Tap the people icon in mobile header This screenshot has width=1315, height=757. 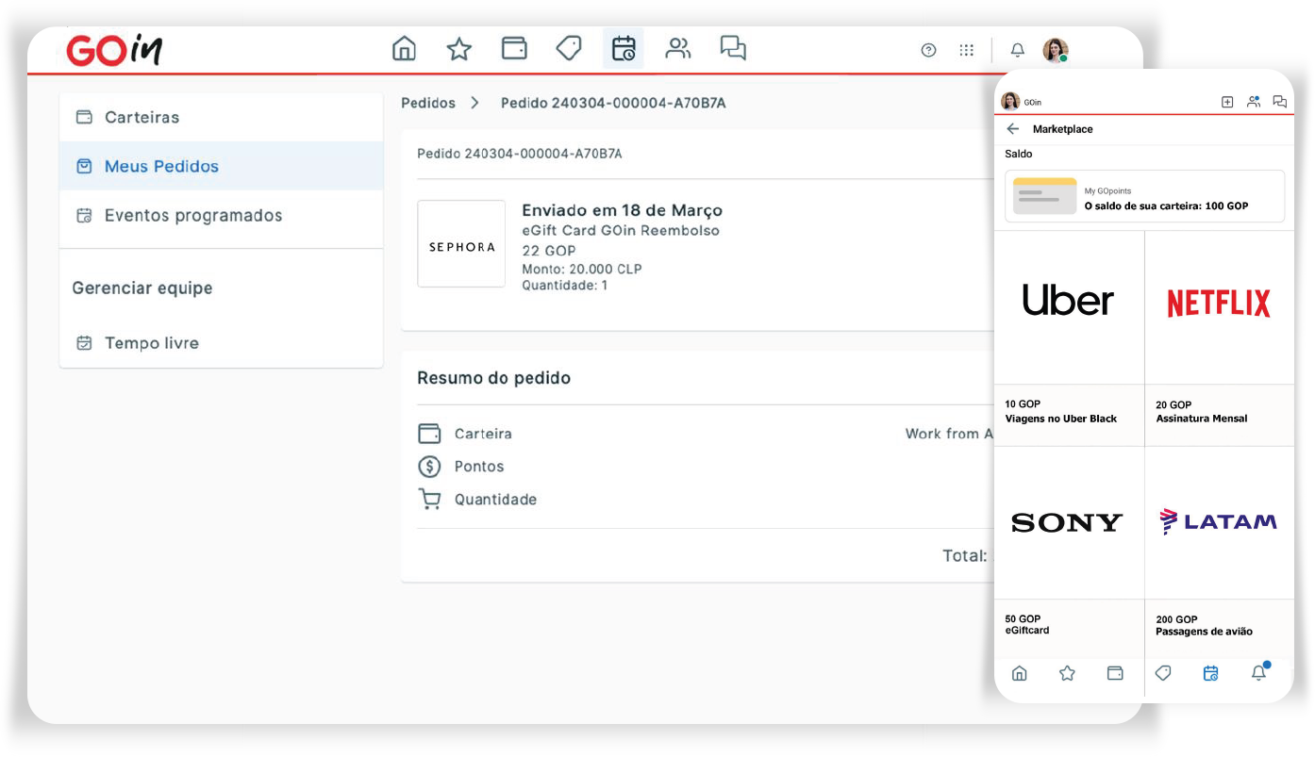click(1254, 102)
